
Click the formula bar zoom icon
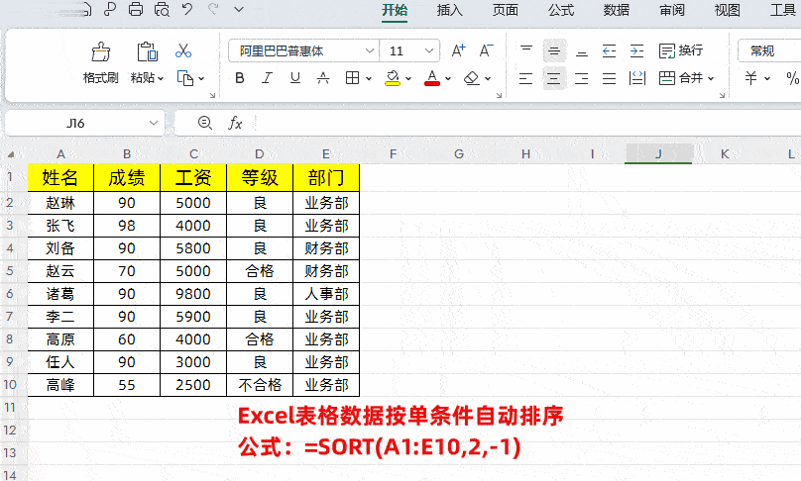click(205, 123)
